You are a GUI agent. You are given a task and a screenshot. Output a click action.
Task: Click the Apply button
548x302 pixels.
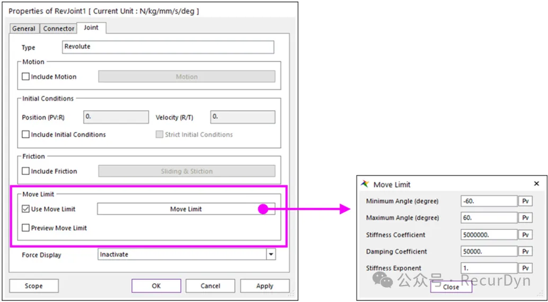(x=264, y=286)
